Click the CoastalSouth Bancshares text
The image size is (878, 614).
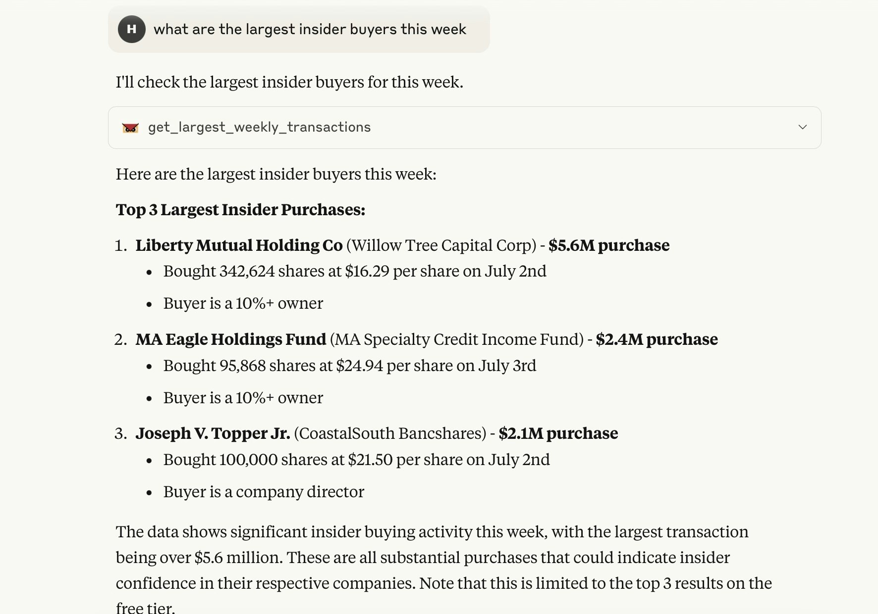coord(390,433)
